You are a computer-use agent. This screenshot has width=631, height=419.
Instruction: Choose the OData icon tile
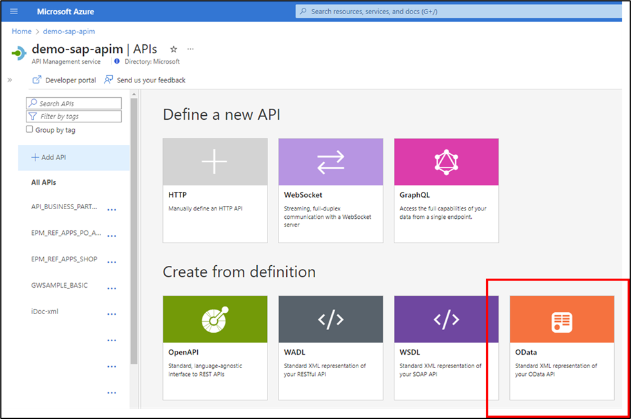pos(562,319)
